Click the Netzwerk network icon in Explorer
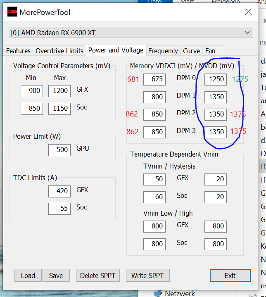 point(158,294)
